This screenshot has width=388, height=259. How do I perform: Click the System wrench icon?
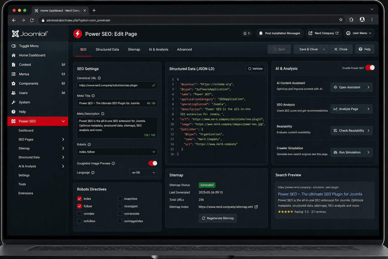tap(14, 102)
